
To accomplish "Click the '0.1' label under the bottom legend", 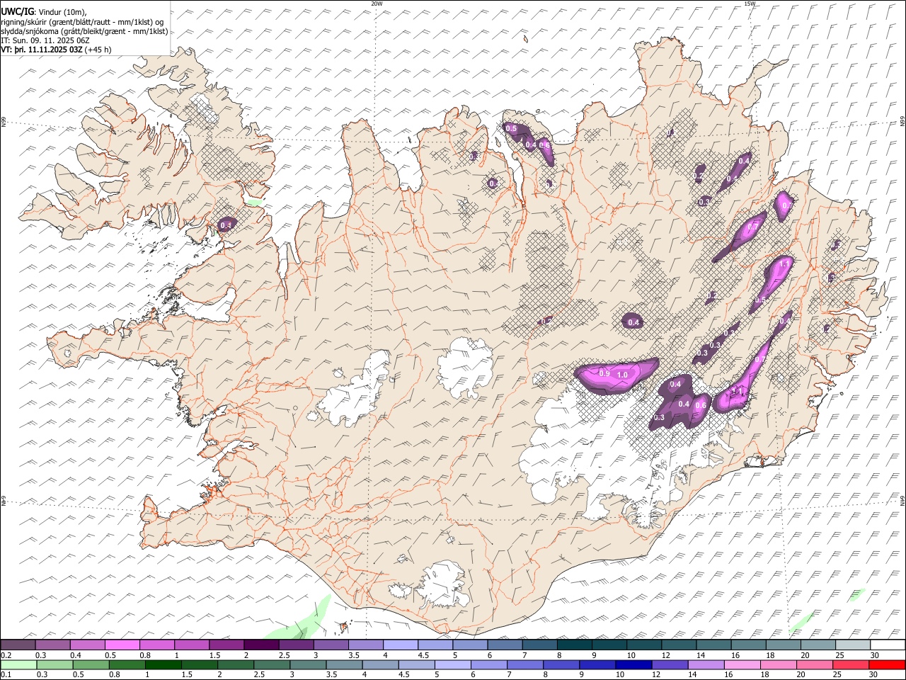I will click(5, 674).
